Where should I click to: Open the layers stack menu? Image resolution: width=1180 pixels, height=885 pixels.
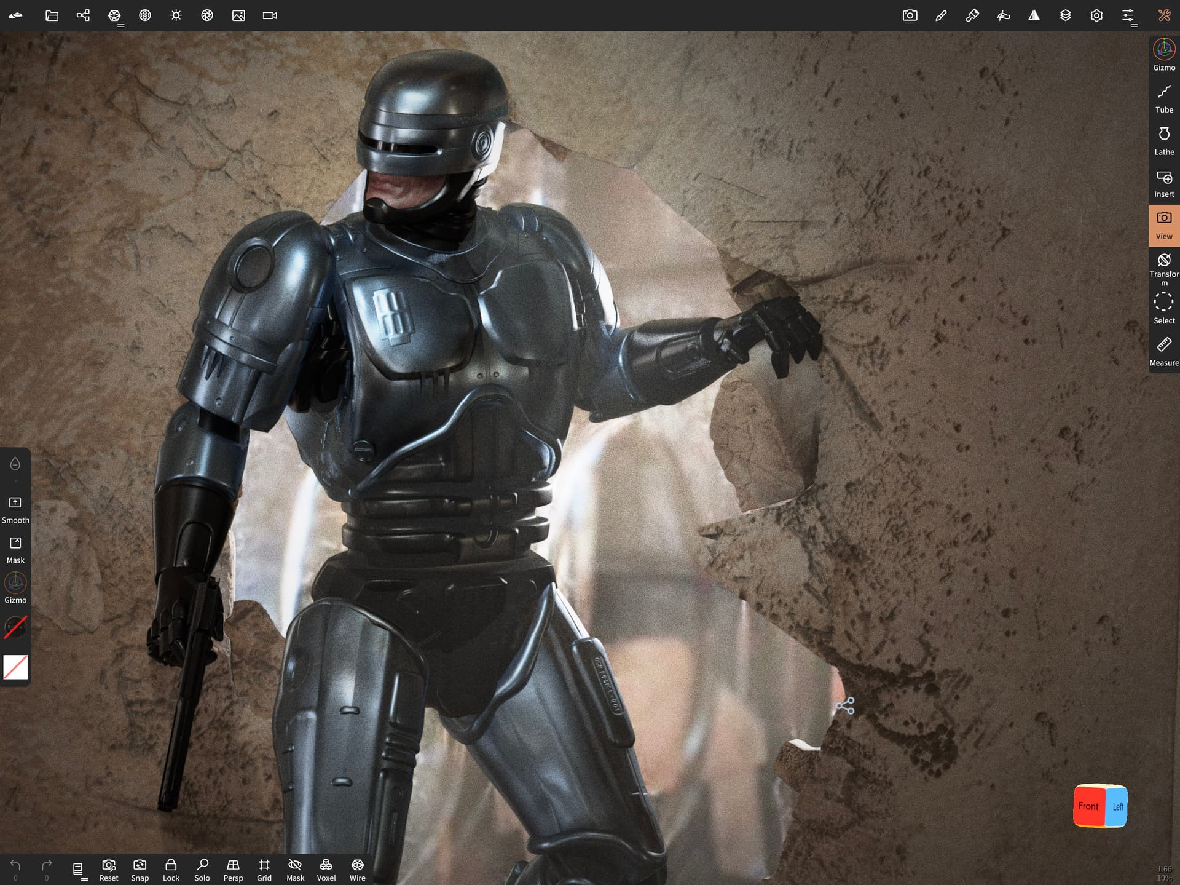[1065, 15]
